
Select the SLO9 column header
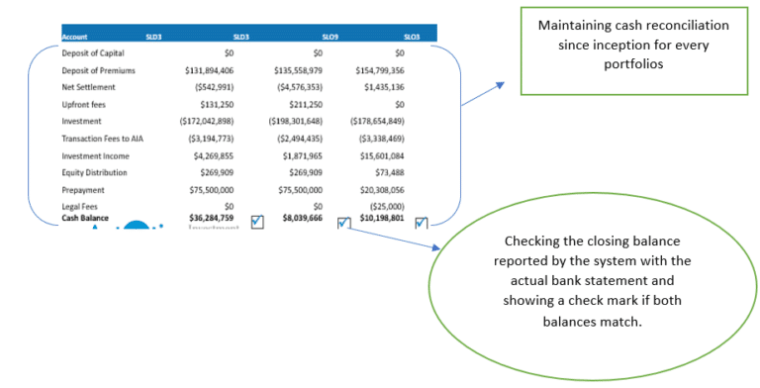click(331, 37)
